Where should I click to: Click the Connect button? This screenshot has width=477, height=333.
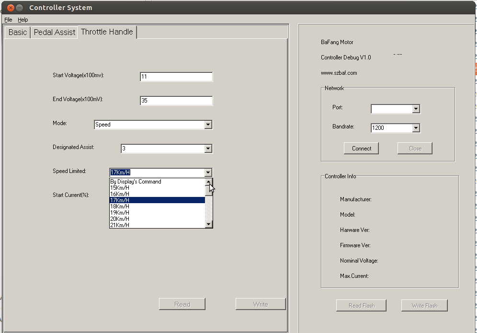[362, 149]
